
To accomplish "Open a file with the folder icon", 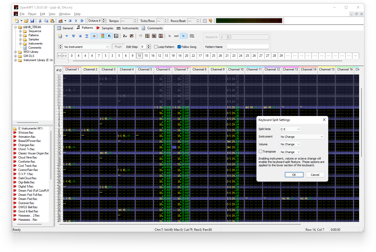I will click(26, 21).
